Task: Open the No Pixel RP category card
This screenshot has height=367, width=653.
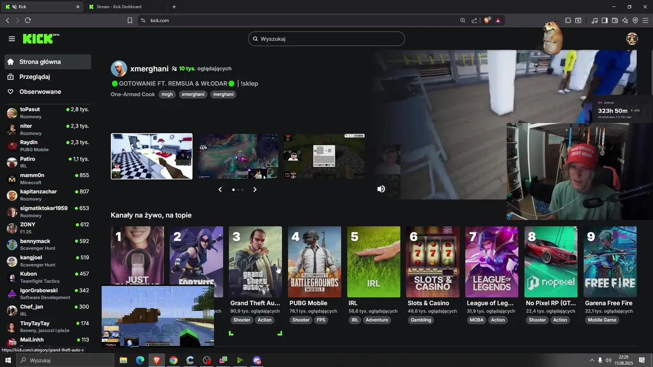Action: (x=551, y=261)
